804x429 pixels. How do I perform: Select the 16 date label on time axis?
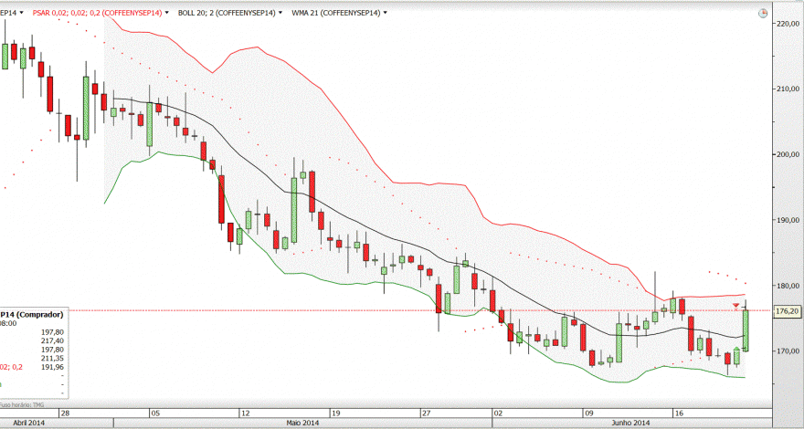[x=678, y=413]
